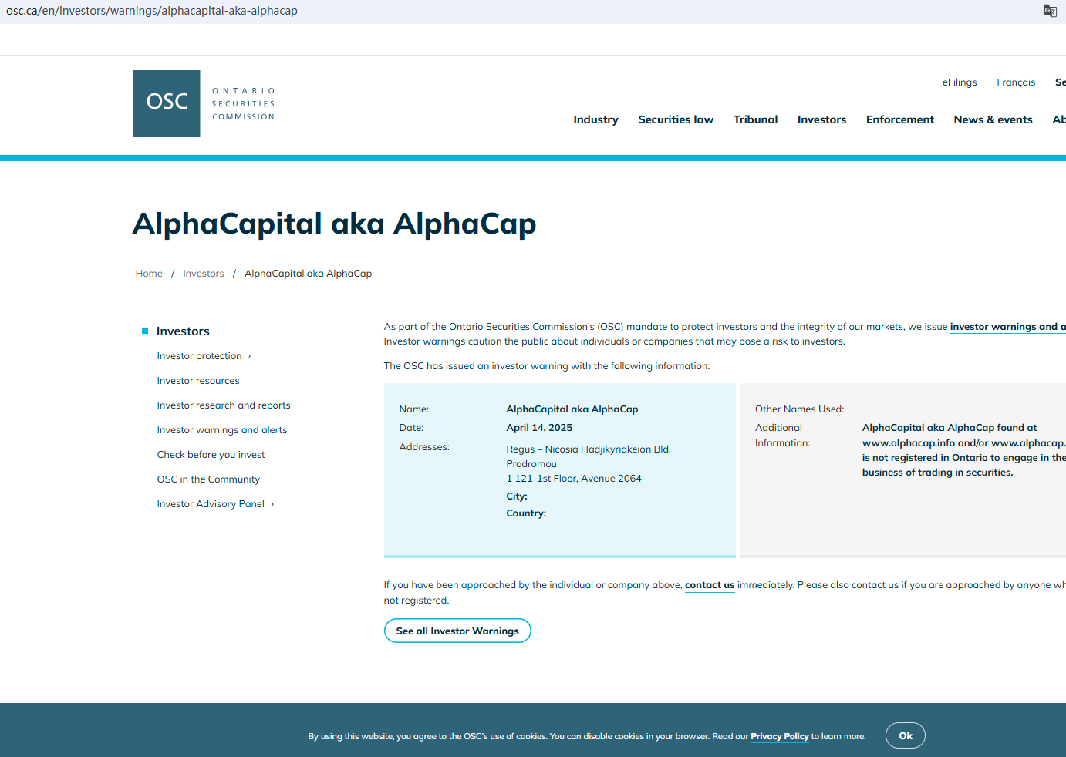
Task: Click the AlphaCapital aka AlphaCap page heading
Action: tap(334, 224)
